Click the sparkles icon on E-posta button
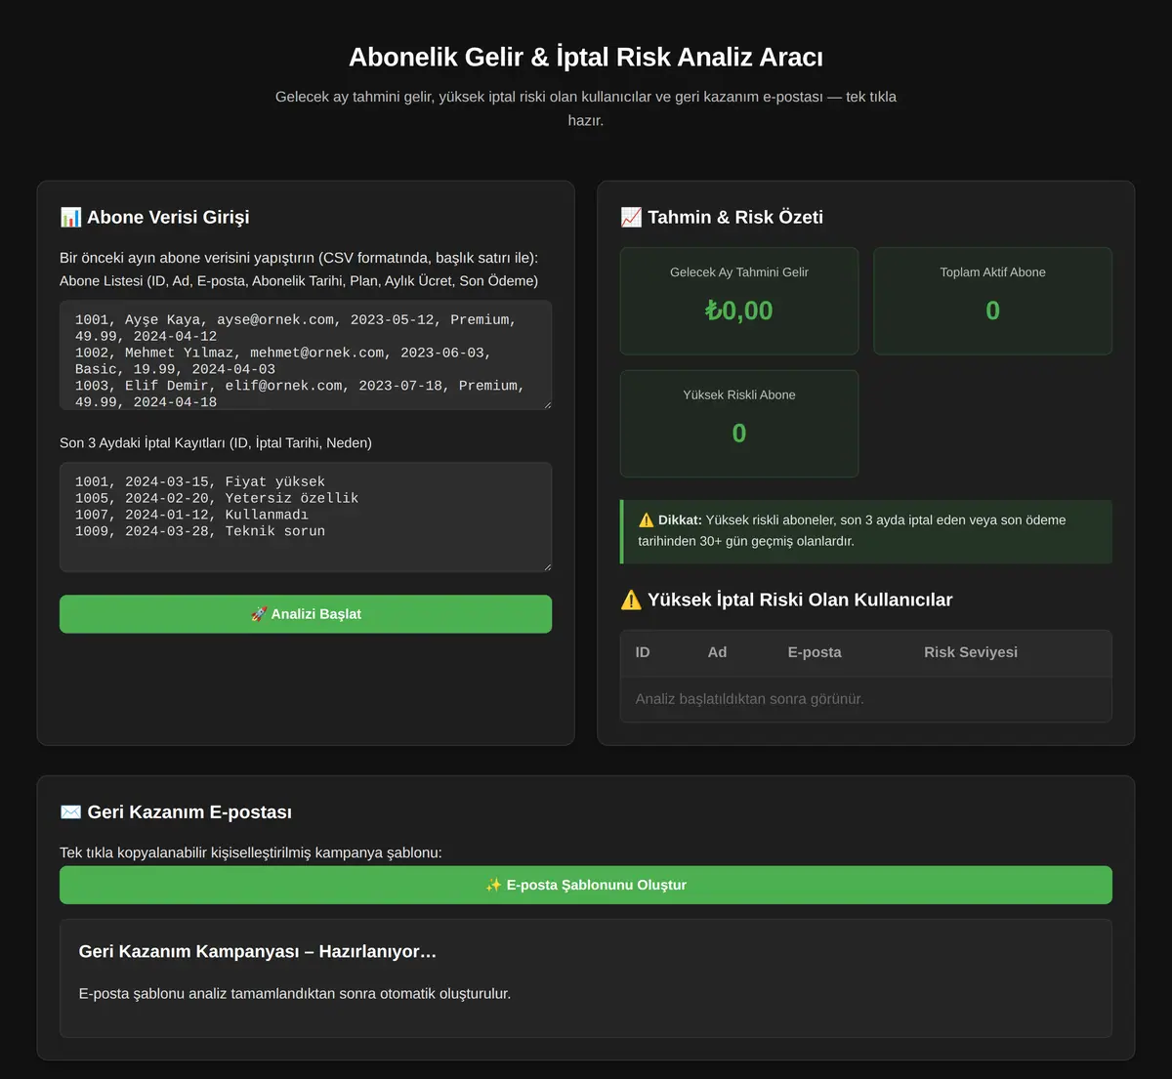This screenshot has width=1172, height=1079. (493, 885)
